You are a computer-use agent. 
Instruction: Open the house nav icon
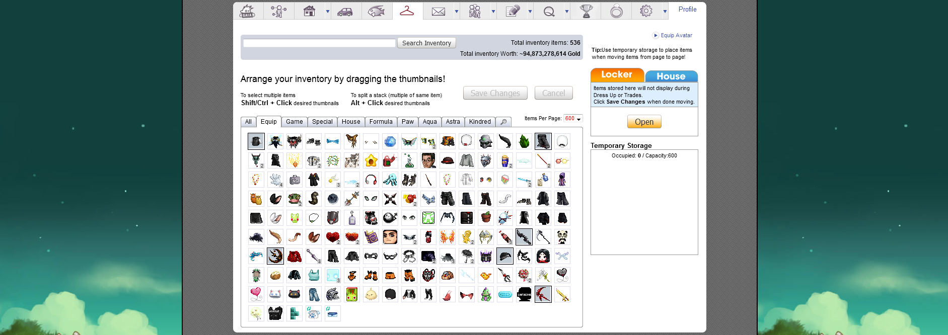coord(309,11)
